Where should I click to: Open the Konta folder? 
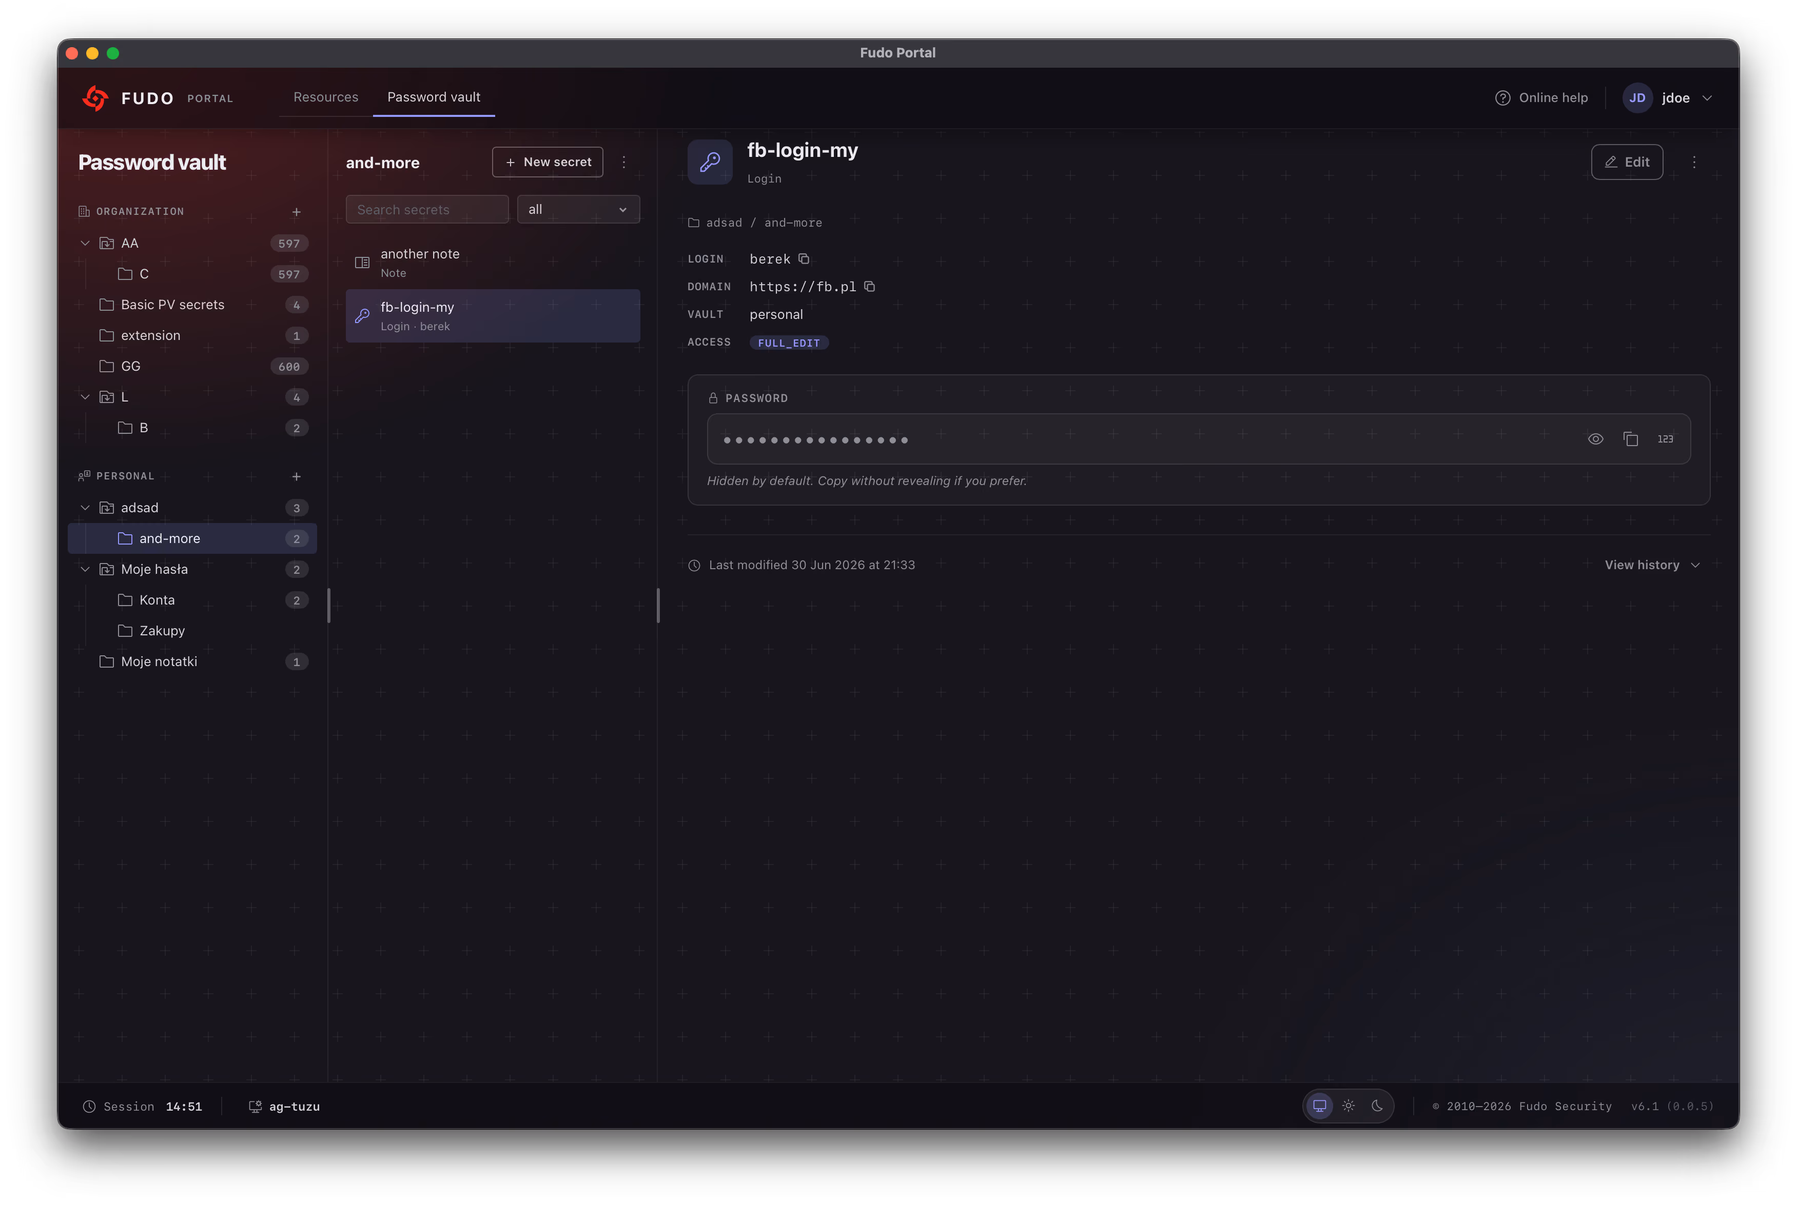pyautogui.click(x=193, y=600)
